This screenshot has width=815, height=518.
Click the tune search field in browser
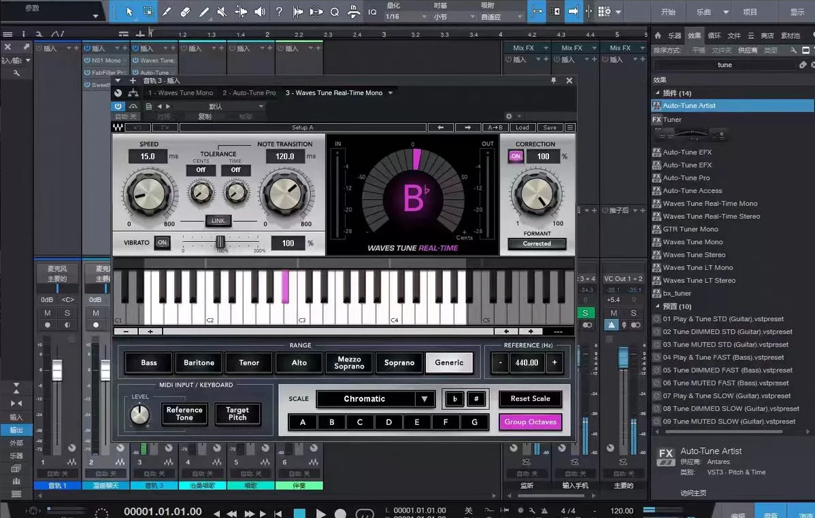coord(725,65)
